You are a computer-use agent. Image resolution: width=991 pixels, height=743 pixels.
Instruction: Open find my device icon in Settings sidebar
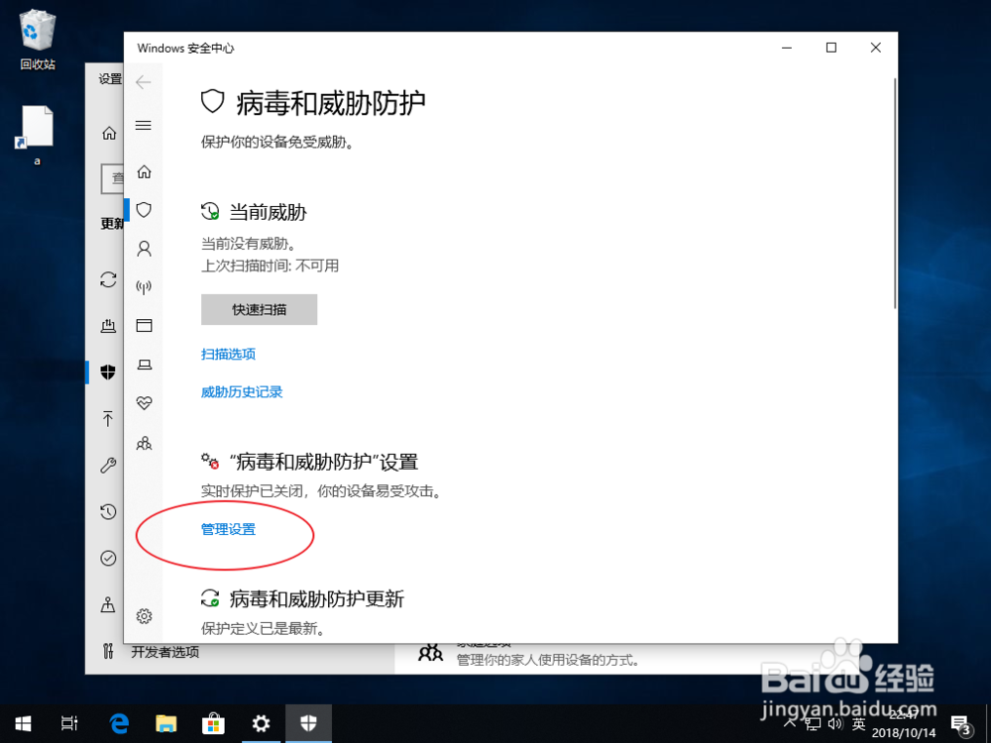(108, 604)
